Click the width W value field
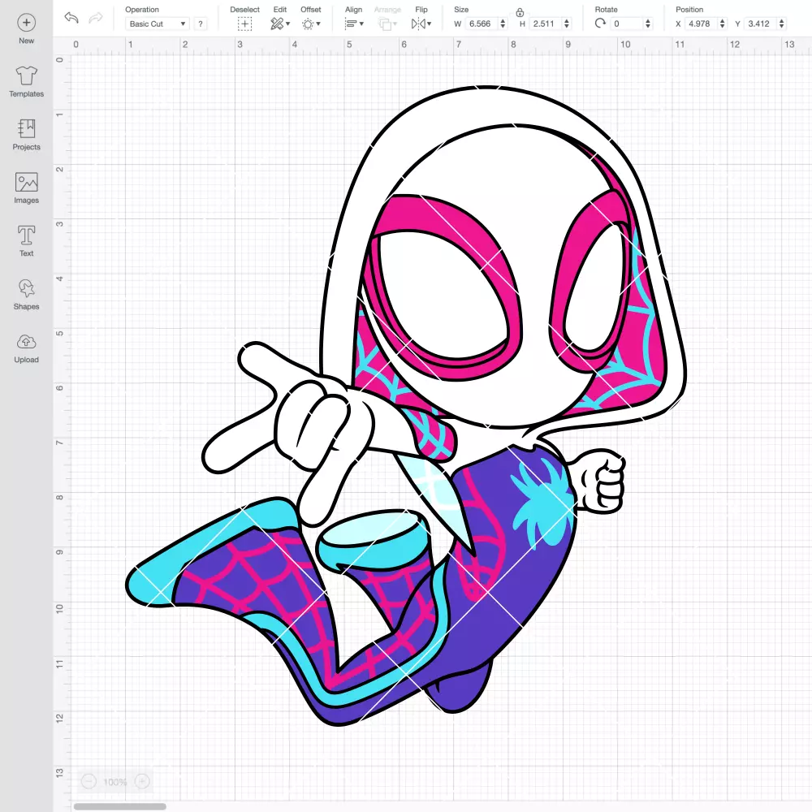The width and height of the screenshot is (812, 812). point(481,24)
